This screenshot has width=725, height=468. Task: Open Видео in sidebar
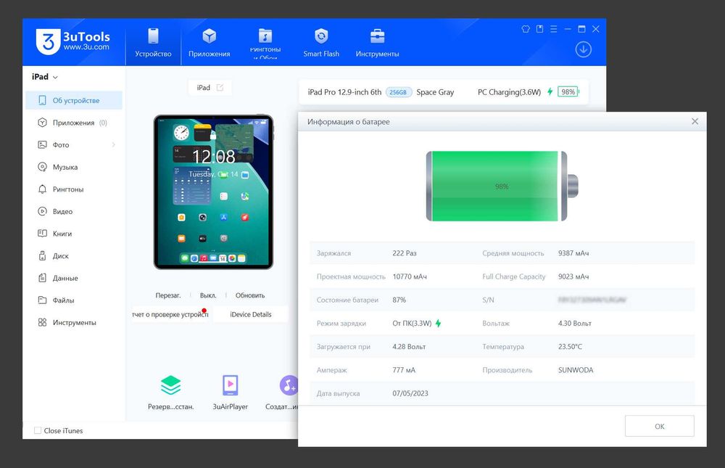coord(74,212)
